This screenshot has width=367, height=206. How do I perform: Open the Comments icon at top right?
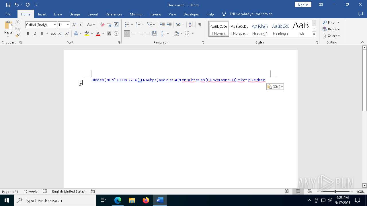360,14
